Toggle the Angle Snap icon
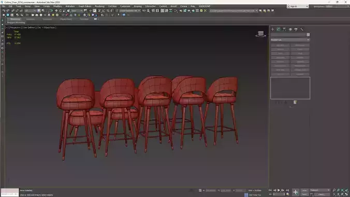 [x=104, y=10]
